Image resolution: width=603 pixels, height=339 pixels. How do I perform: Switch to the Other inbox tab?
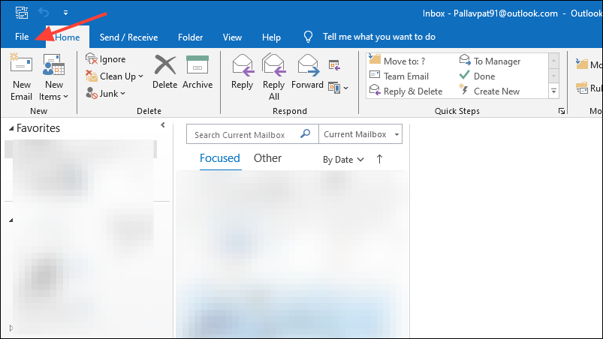267,158
